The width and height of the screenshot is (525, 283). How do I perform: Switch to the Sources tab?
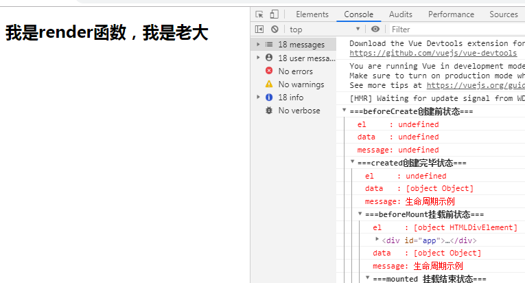pos(504,14)
